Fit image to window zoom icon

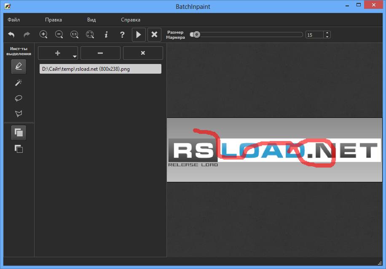pos(90,35)
